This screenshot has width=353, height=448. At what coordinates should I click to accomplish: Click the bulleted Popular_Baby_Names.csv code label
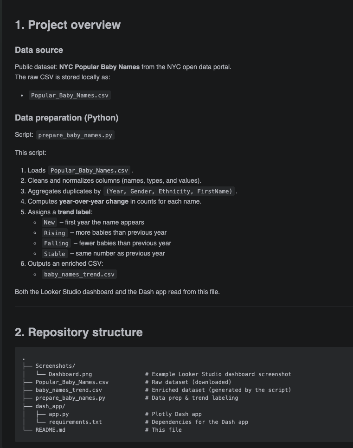pos(70,96)
